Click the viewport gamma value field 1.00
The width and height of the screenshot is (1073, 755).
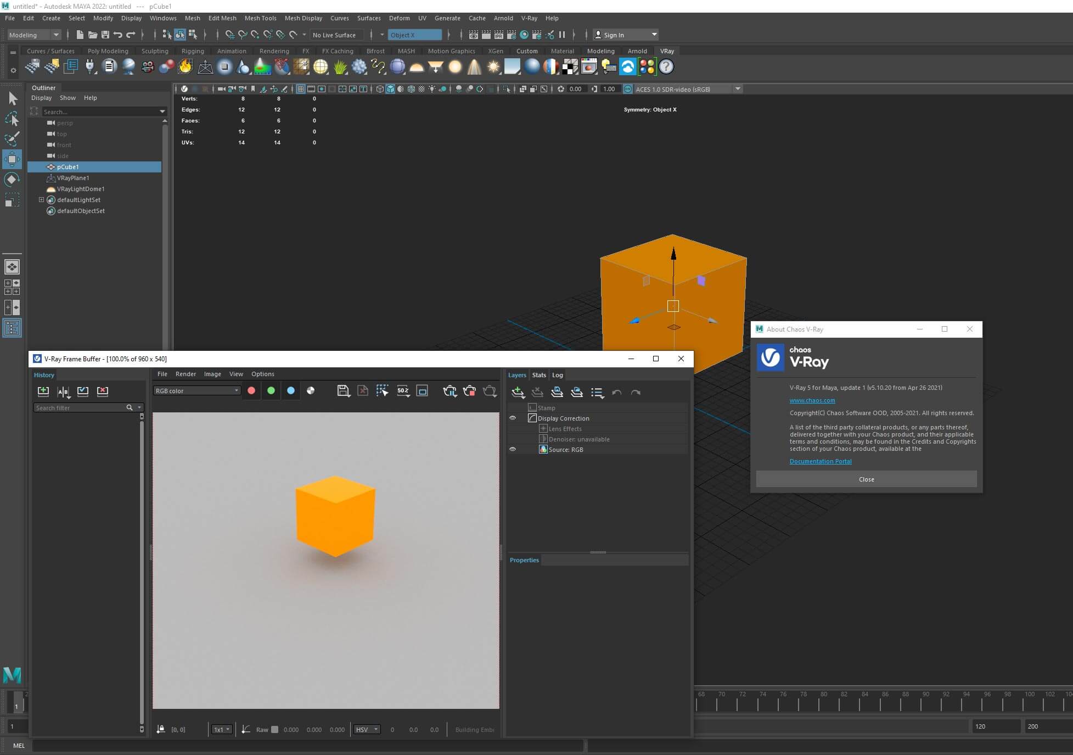pyautogui.click(x=610, y=89)
